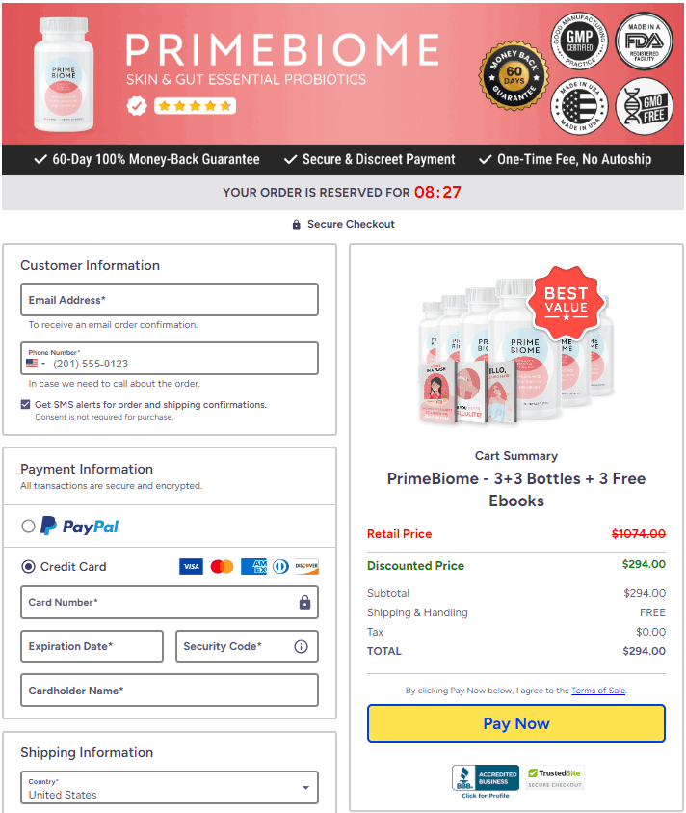Click the 60 Days Money Back seal
Screen dimensions: 686x813
514,77
